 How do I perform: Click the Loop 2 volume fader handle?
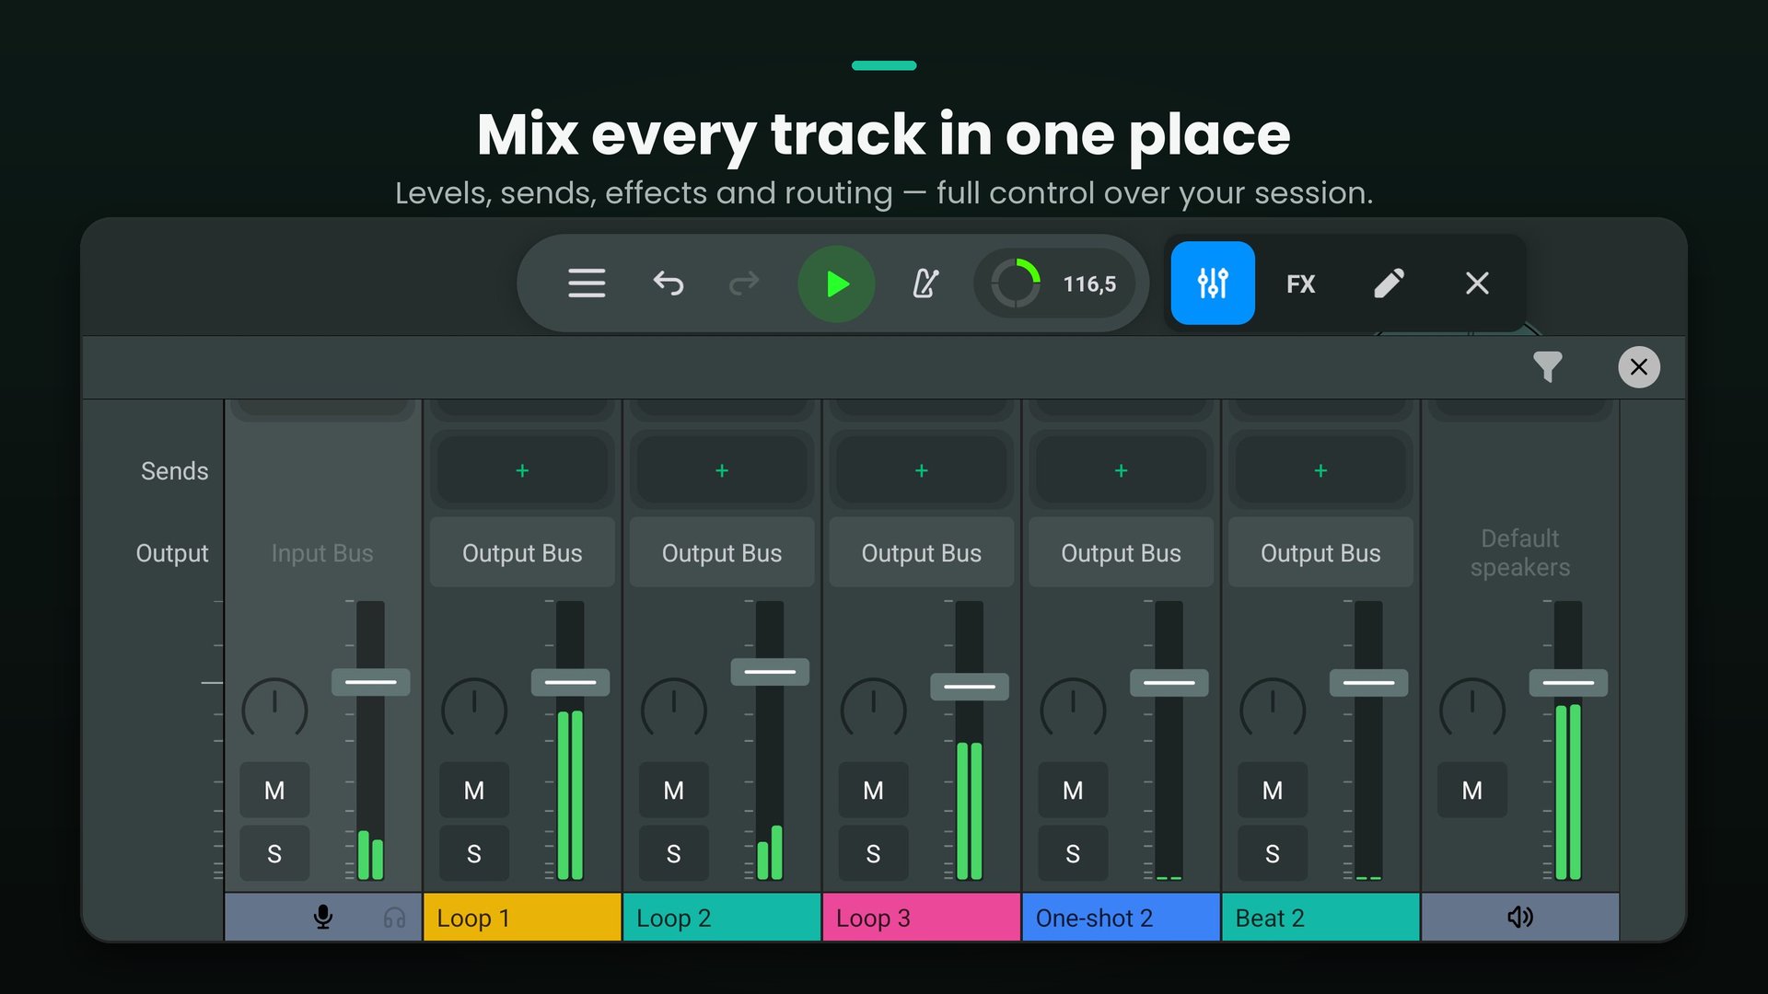(770, 672)
